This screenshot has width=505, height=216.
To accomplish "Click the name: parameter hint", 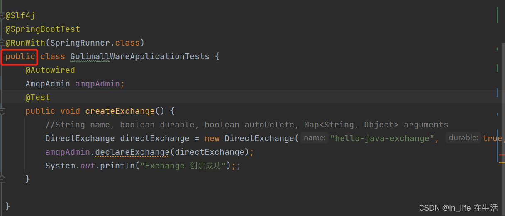I will pos(315,138).
